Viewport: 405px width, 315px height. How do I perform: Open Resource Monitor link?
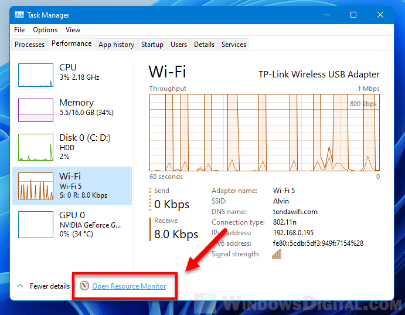click(129, 286)
